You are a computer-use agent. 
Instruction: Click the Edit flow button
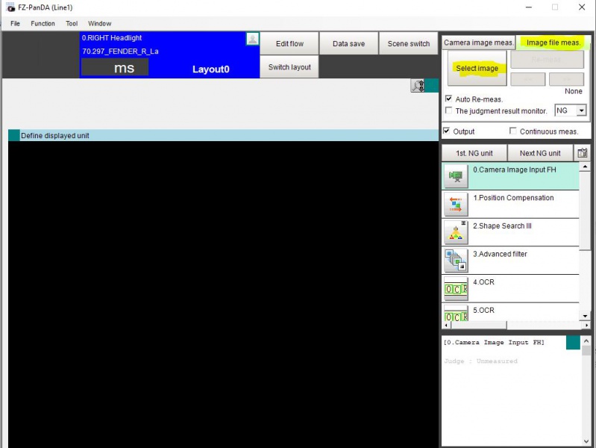289,43
